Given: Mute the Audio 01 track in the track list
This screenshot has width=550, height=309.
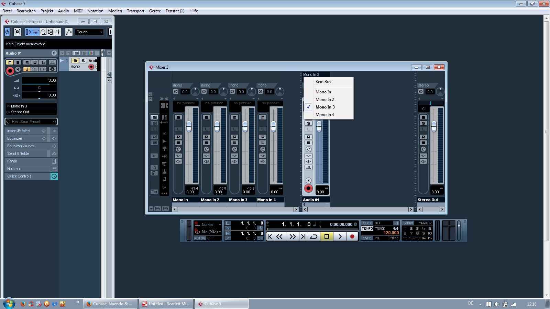Looking at the screenshot, I should [75, 61].
